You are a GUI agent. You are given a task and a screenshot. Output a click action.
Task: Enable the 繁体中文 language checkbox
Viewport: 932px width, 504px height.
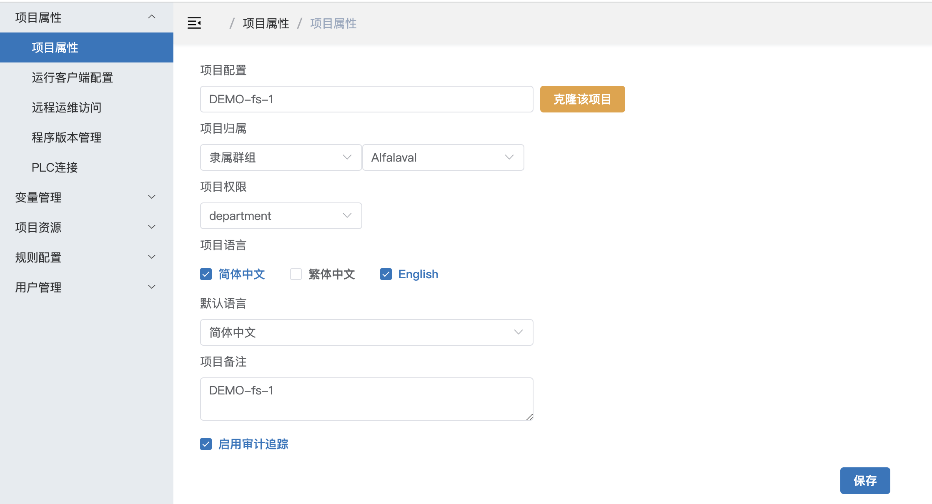(296, 274)
